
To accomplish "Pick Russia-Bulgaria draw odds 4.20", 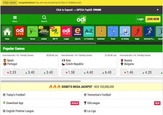I will point(147,72).
